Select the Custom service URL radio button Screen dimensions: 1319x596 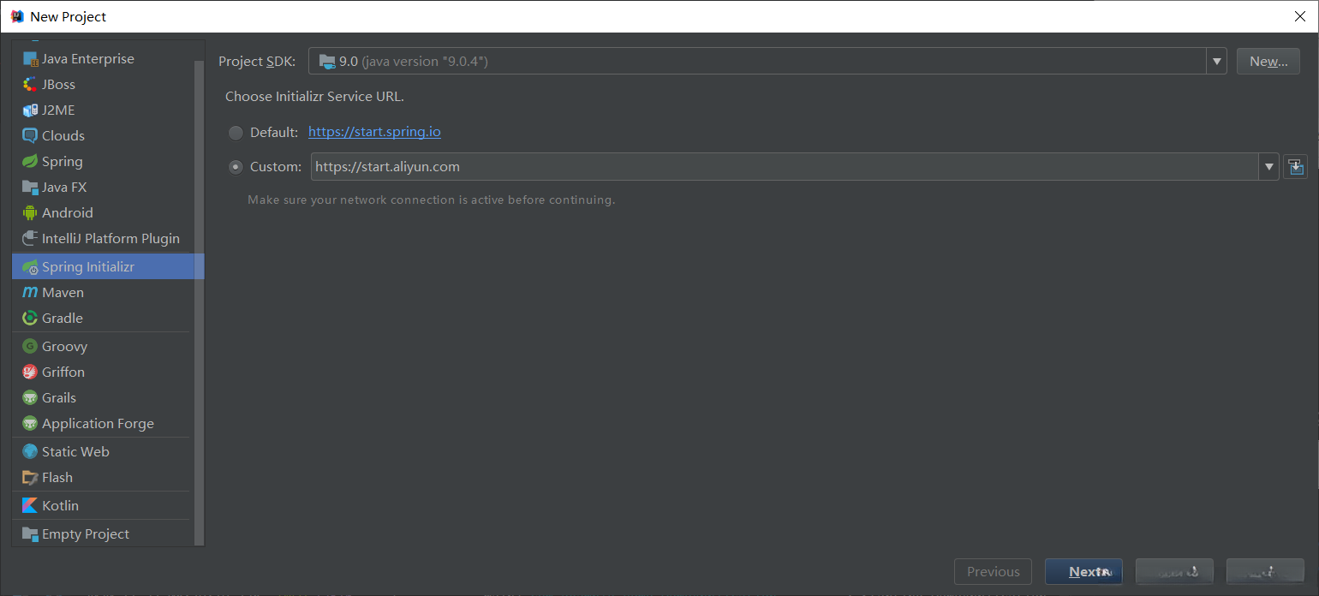pyautogui.click(x=236, y=167)
